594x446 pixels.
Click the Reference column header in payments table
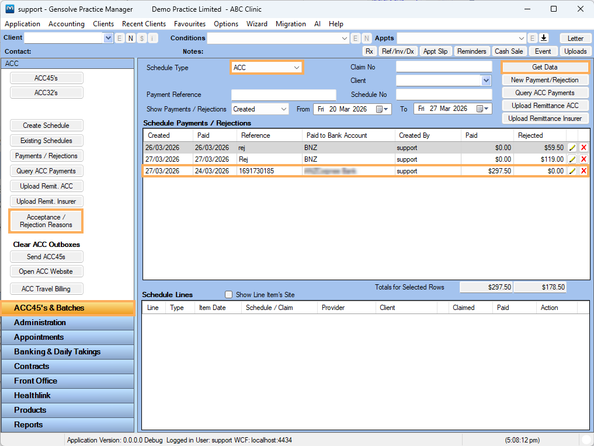click(269, 135)
